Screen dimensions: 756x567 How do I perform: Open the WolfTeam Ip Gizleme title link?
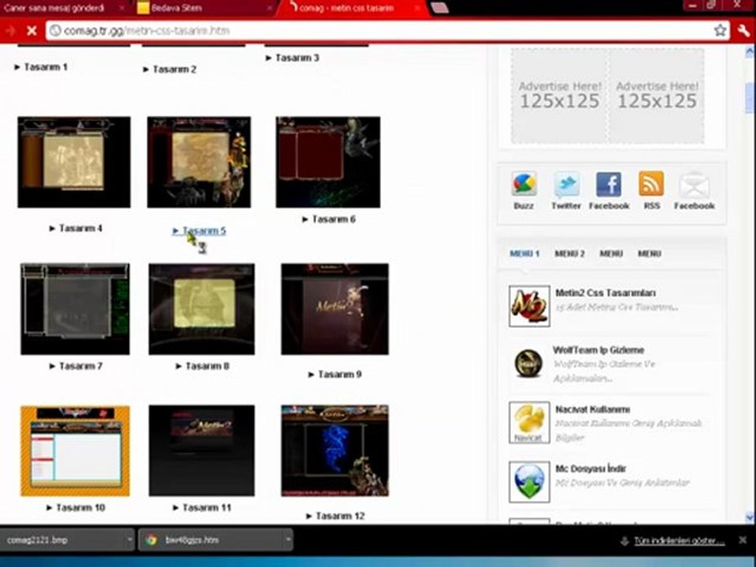point(598,350)
